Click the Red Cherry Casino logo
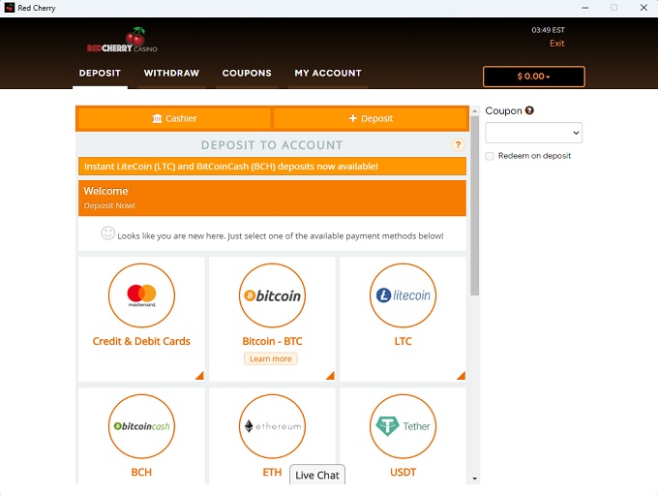Image resolution: width=658 pixels, height=495 pixels. [121, 42]
